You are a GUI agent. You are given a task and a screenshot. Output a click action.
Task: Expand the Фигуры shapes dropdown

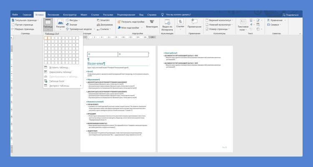point(74,20)
